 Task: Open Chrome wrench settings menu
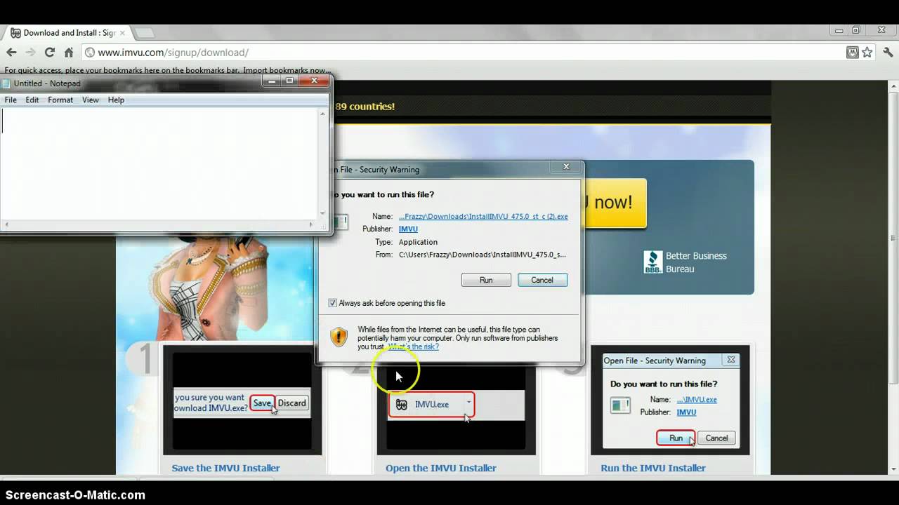pos(887,52)
